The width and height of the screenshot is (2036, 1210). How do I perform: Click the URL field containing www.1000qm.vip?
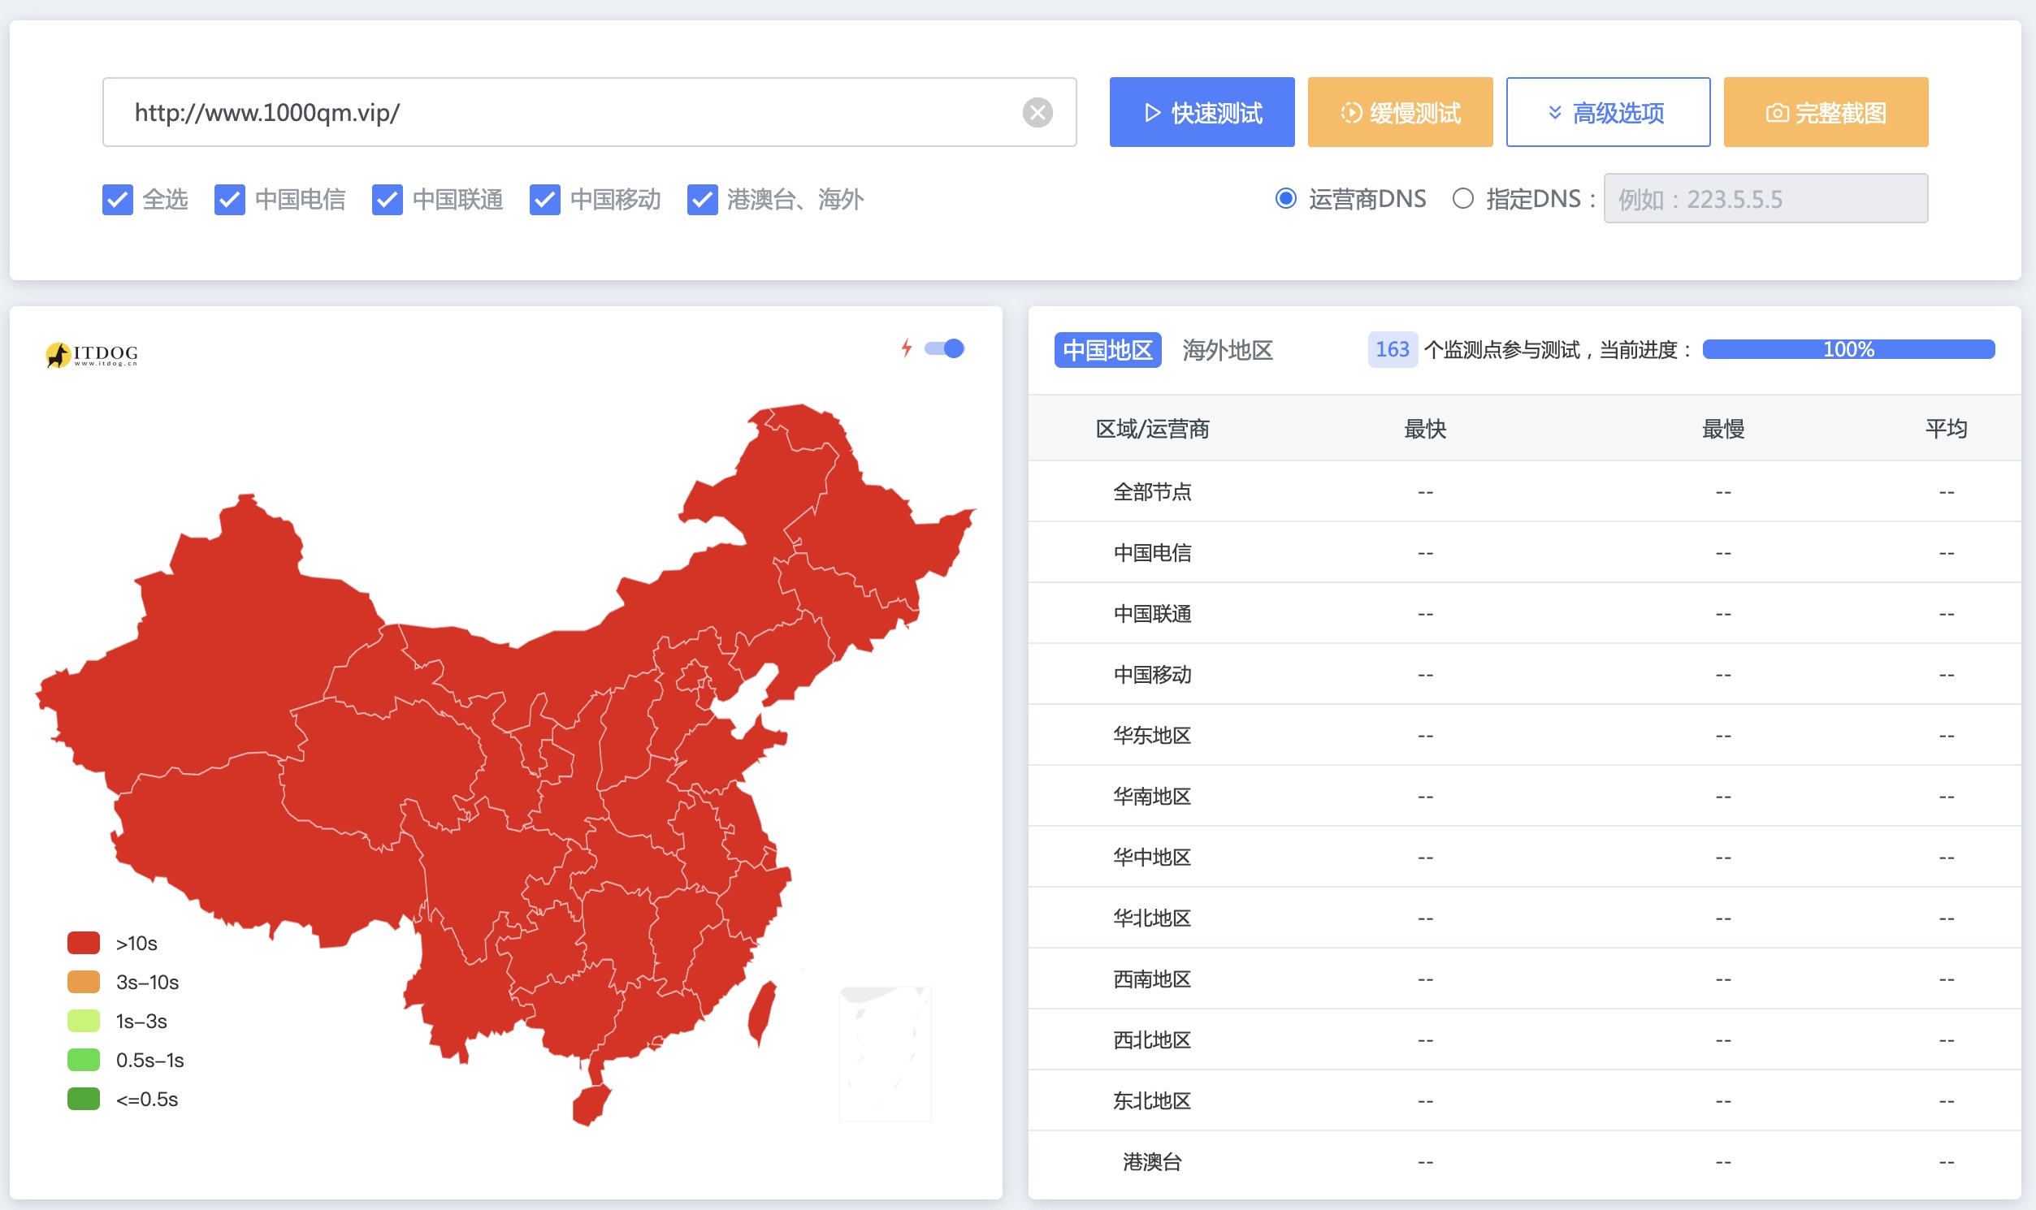coord(589,113)
